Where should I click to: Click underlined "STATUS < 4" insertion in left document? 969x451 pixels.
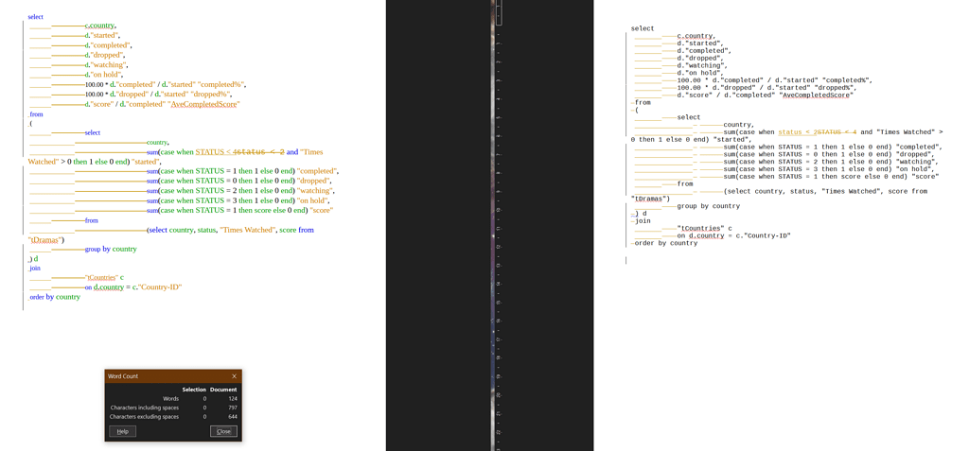(212, 152)
